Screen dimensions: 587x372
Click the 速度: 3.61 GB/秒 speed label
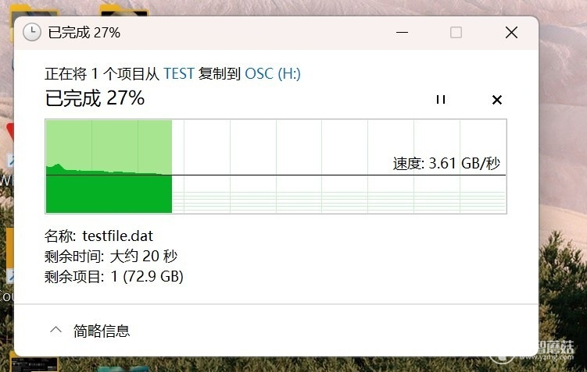point(446,164)
